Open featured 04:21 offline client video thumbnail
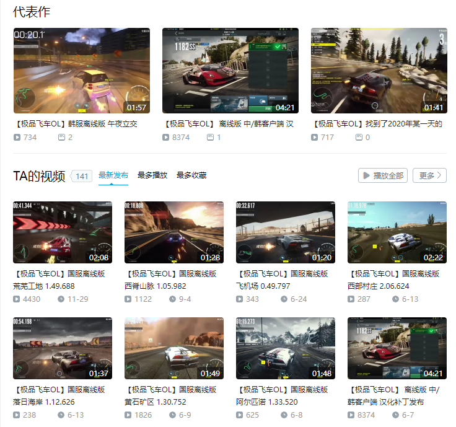This screenshot has height=427, width=456. (230, 71)
